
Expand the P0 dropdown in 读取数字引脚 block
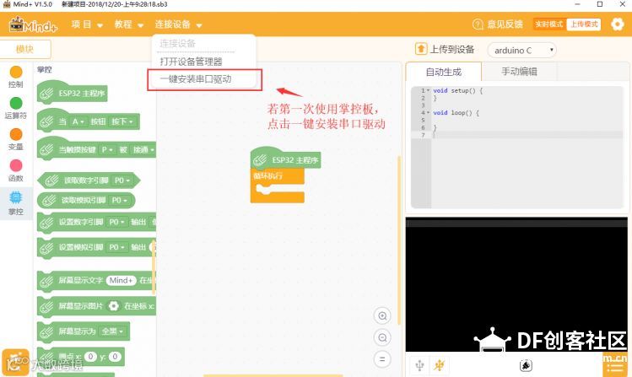click(x=122, y=180)
